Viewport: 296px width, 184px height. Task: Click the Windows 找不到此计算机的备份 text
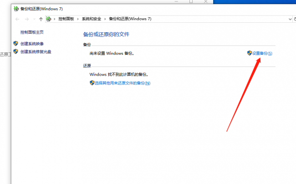(x=119, y=75)
